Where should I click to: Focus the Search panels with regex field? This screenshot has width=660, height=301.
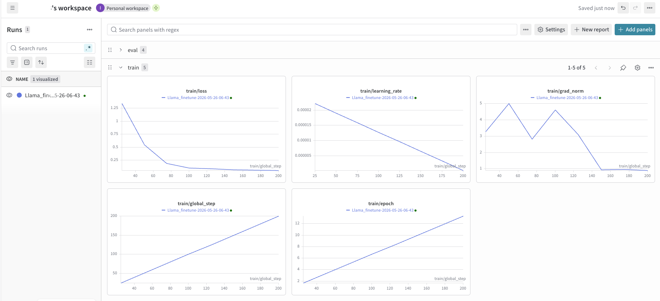[312, 30]
